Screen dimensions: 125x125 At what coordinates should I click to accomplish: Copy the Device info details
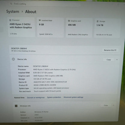108,60
